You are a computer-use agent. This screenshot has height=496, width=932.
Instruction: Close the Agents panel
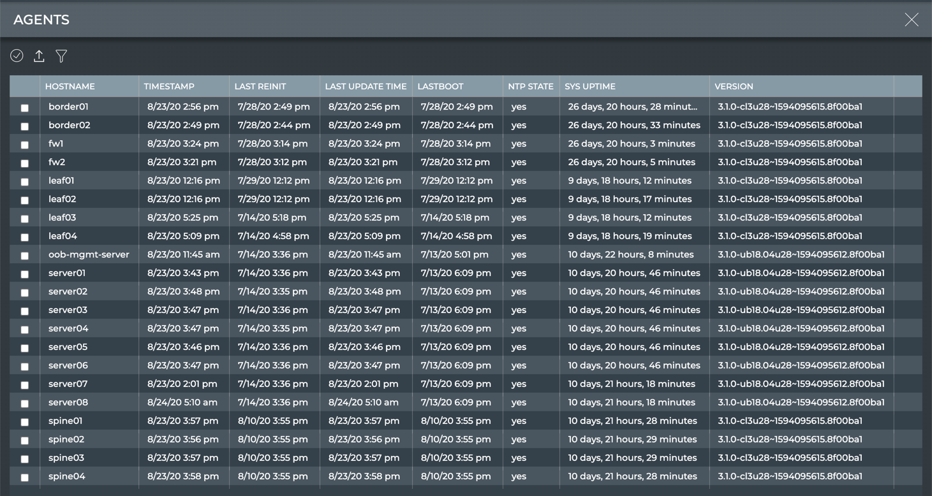(x=912, y=20)
